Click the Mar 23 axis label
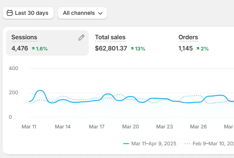234x158 pixels. (164, 127)
